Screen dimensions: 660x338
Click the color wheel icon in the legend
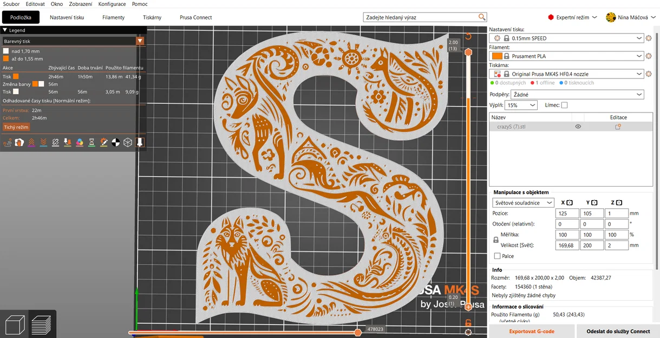pyautogui.click(x=79, y=142)
